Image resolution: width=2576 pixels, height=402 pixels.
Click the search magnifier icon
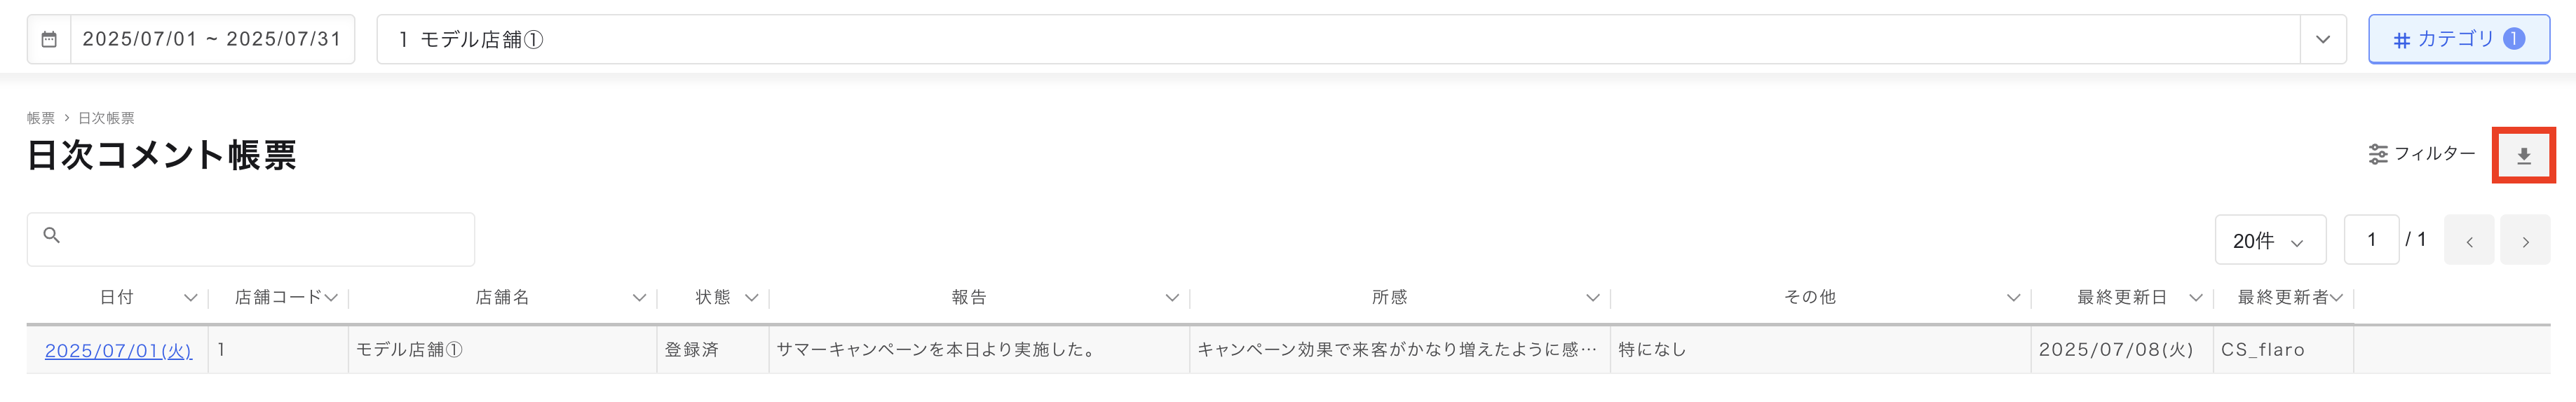coord(52,235)
